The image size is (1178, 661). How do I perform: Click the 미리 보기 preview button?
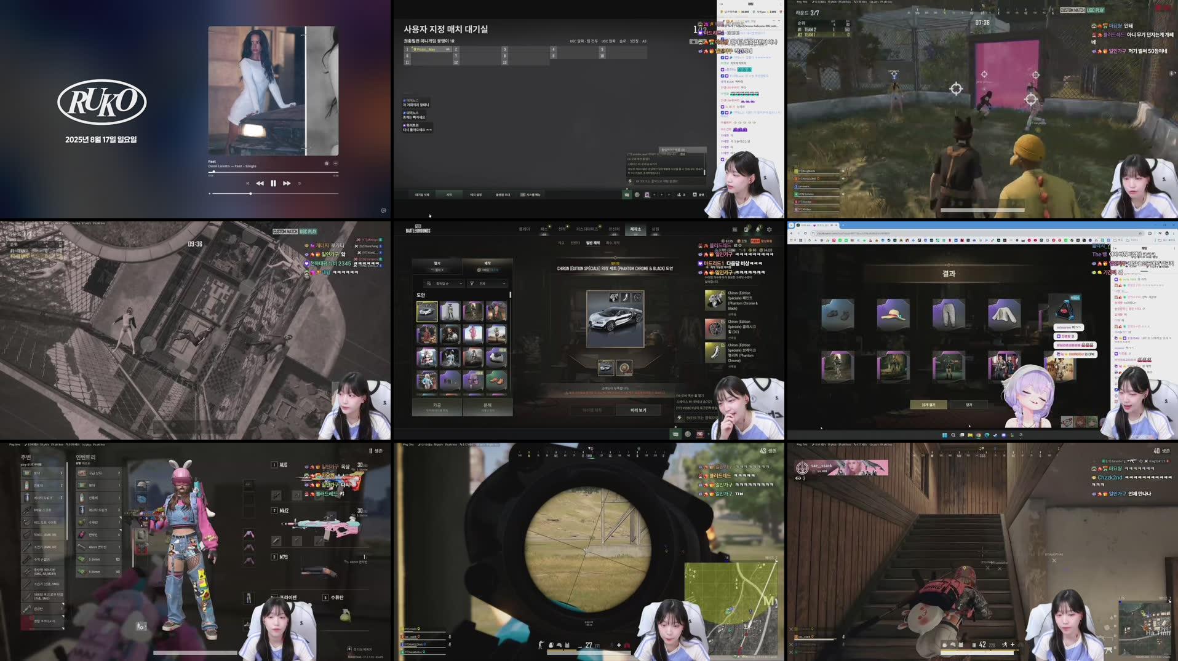click(639, 410)
